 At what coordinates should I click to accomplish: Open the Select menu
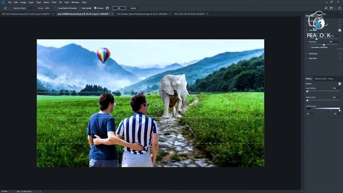click(x=46, y=2)
